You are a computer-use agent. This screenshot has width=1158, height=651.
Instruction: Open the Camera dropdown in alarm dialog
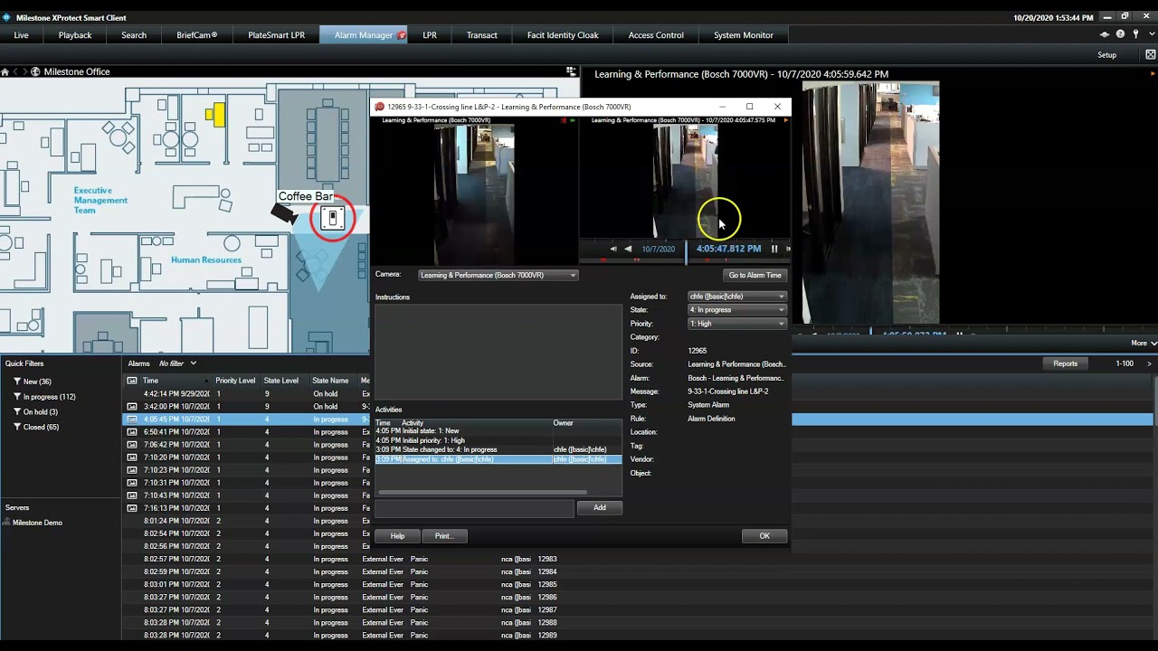pyautogui.click(x=498, y=275)
